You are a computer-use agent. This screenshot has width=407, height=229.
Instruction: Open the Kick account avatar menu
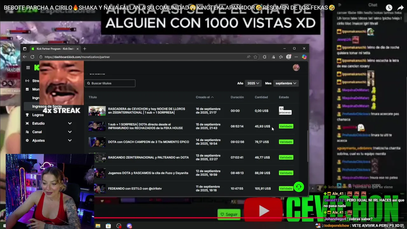[x=296, y=67]
